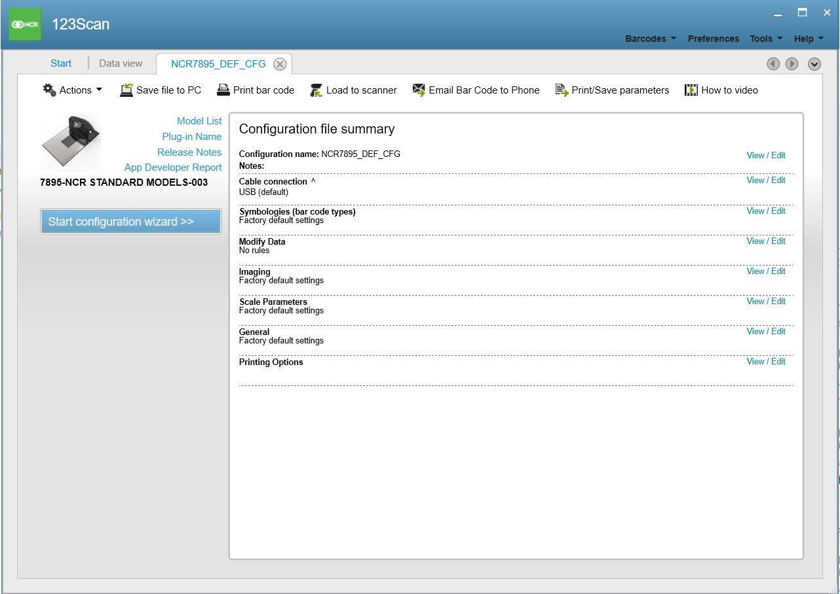Image resolution: width=840 pixels, height=594 pixels.
Task: Click the scanner model thumbnail image
Action: pyautogui.click(x=71, y=142)
